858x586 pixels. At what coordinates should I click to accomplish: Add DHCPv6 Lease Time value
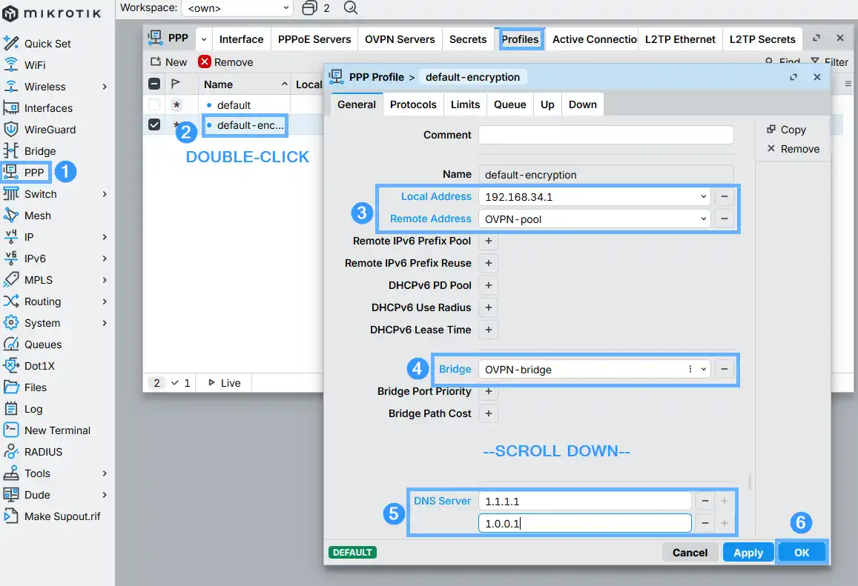pyautogui.click(x=488, y=330)
